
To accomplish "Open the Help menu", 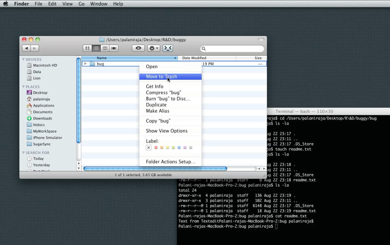I will (x=118, y=4).
